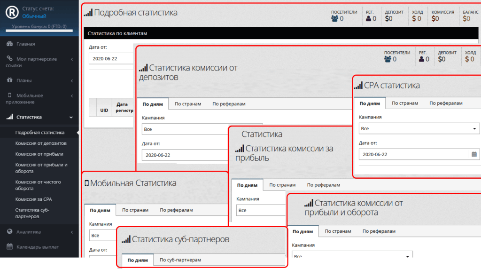Click bars icon beside Статистика комиссии от депозитов
The image size is (481, 269).
coord(143,68)
